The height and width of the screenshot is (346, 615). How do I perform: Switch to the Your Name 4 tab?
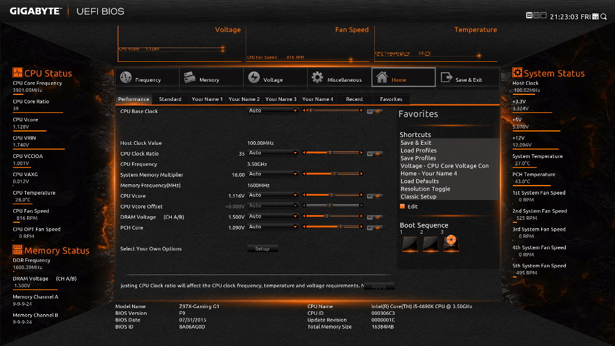[318, 99]
